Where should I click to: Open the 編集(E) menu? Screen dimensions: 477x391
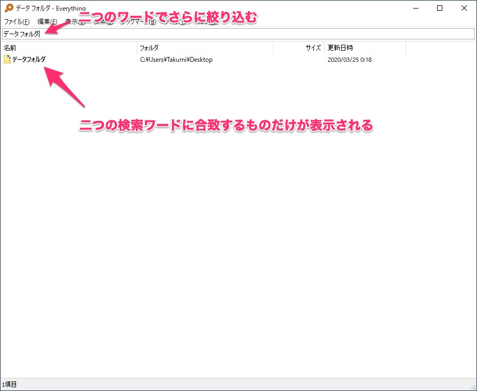tap(47, 22)
